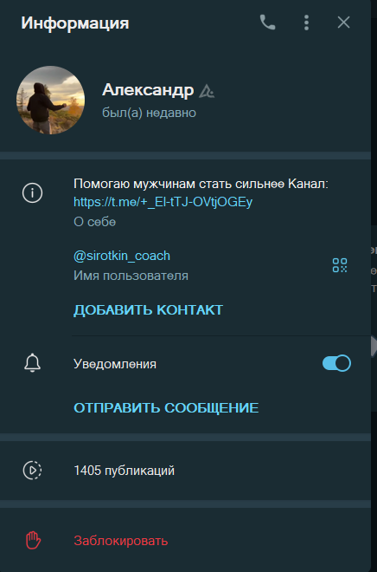Disable the Уведомления toggle switch
This screenshot has width=377, height=572.
click(336, 363)
